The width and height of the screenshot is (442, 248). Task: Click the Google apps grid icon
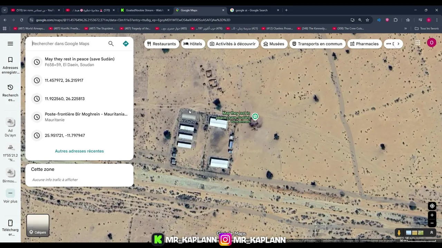[x=418, y=43]
